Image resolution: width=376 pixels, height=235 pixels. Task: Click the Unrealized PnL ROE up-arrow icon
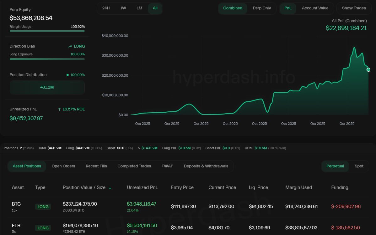59,109
